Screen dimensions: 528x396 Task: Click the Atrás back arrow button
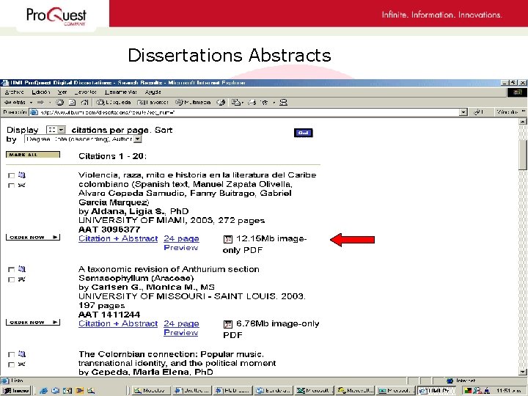pos(15,102)
